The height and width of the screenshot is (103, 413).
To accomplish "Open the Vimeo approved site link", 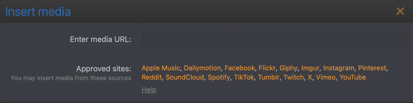I will click(326, 77).
